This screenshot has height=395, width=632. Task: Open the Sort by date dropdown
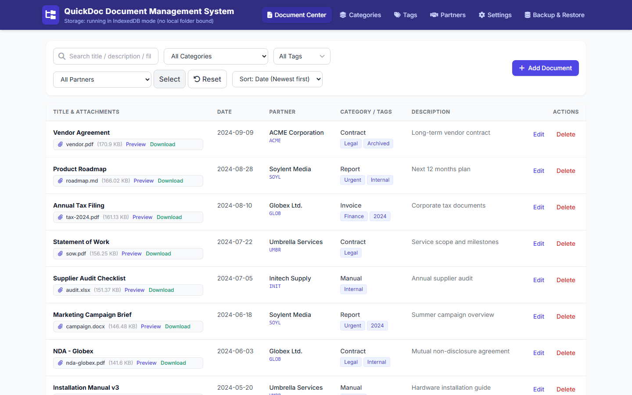277,79
